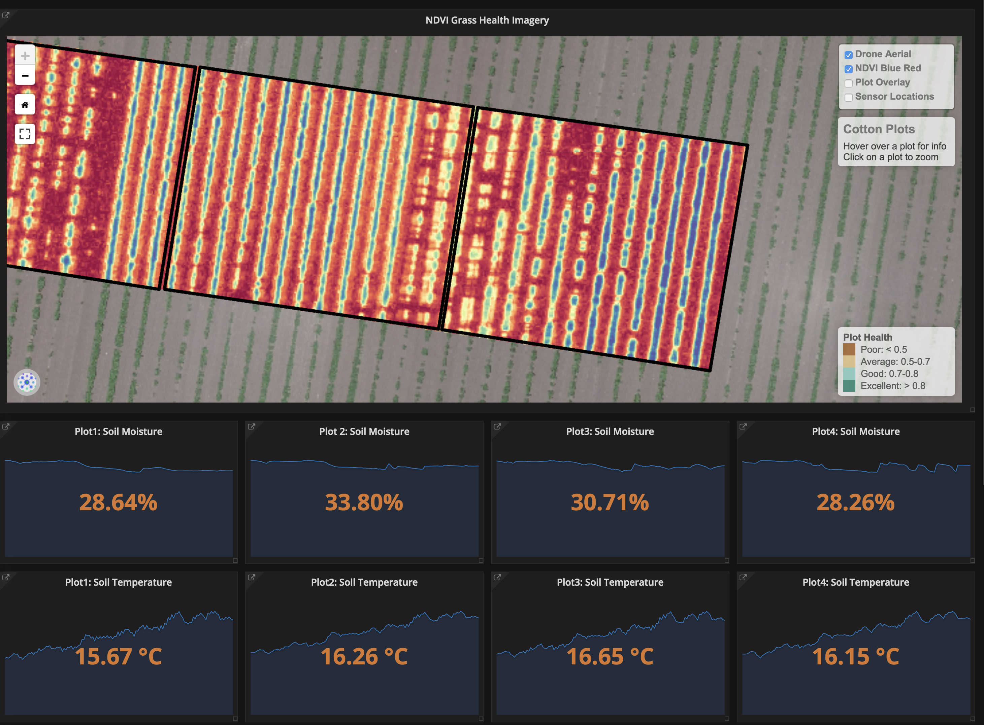The width and height of the screenshot is (984, 725).
Task: Open the Plot3: Soil Temperature title menu
Action: coord(610,582)
